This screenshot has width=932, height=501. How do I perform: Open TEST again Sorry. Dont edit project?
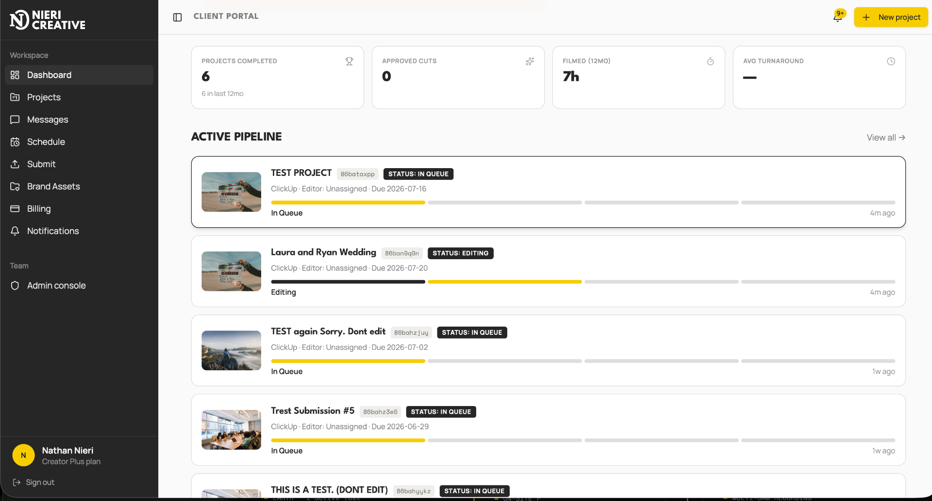pyautogui.click(x=328, y=331)
